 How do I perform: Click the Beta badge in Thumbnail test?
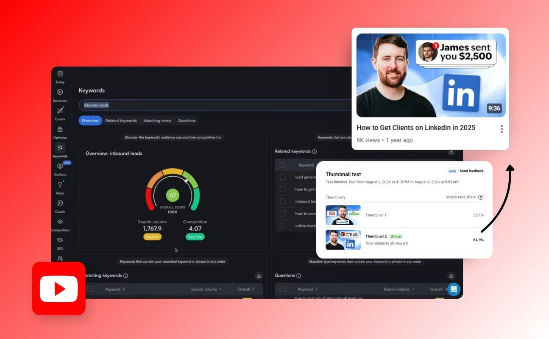click(452, 171)
